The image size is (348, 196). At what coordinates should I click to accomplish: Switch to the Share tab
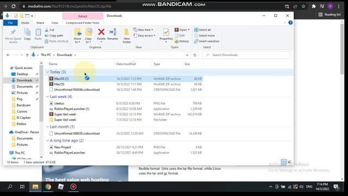click(x=40, y=23)
